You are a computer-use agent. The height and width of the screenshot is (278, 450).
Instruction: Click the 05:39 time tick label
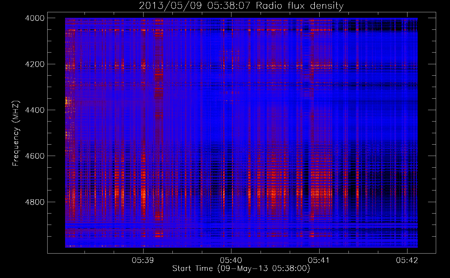(x=143, y=260)
